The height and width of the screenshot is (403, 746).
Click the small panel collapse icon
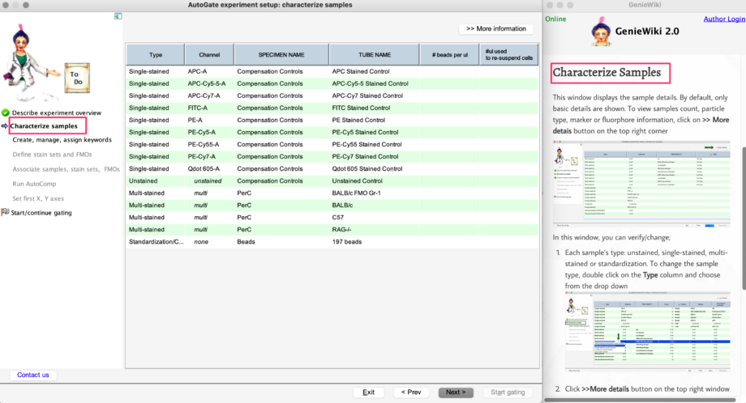pos(118,16)
